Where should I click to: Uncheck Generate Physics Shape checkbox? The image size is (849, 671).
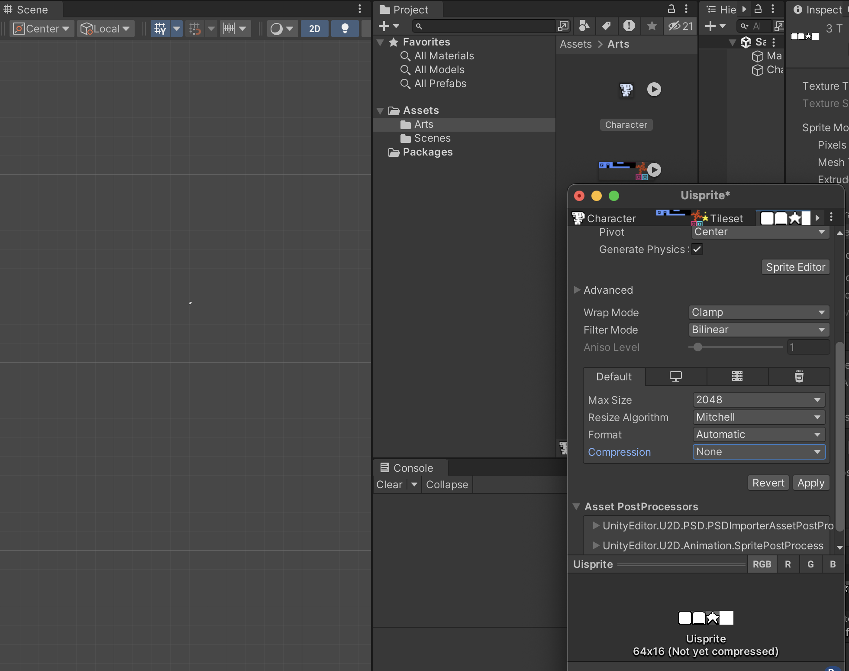(697, 249)
